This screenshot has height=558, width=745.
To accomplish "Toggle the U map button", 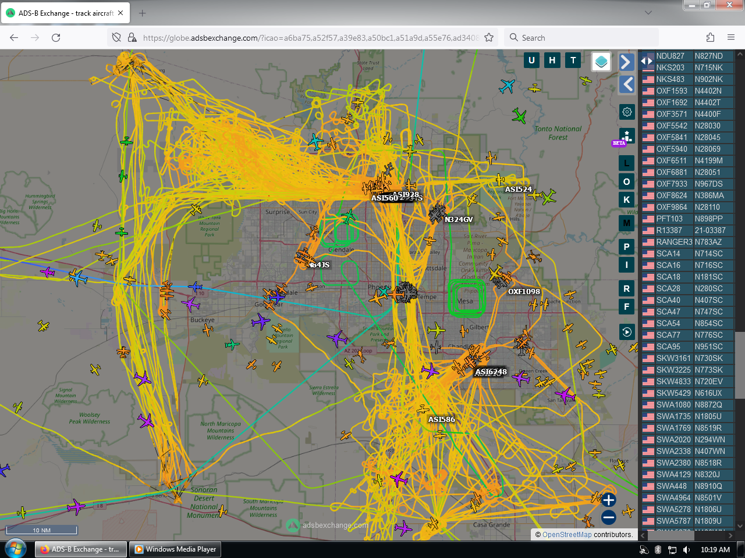I will (x=531, y=60).
